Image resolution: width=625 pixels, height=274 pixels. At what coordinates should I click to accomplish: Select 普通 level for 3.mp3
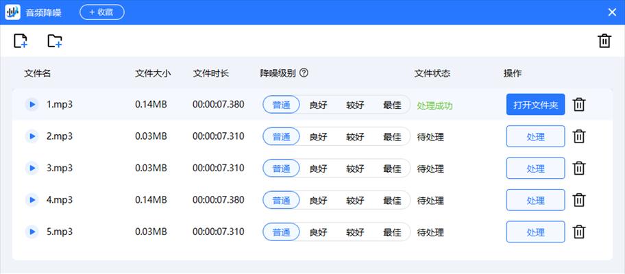point(282,169)
